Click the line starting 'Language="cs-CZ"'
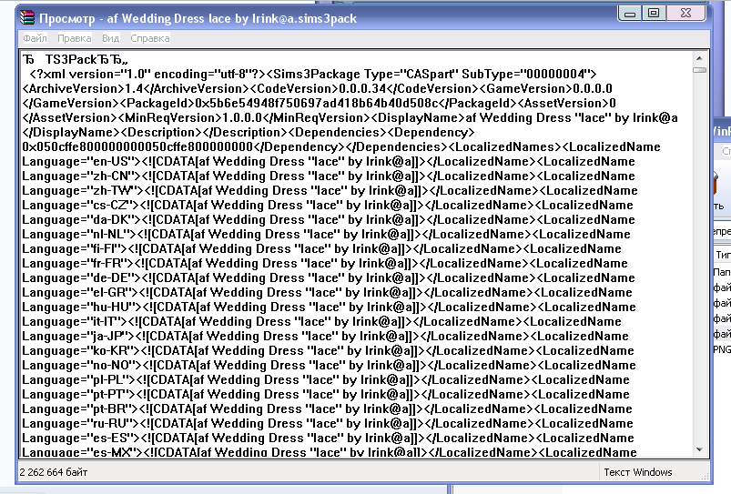Image resolution: width=731 pixels, height=494 pixels. point(328,205)
